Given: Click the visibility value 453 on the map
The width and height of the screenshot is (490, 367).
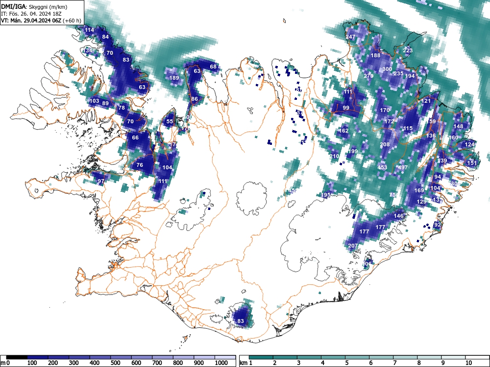Looking at the screenshot, I should click(383, 167).
